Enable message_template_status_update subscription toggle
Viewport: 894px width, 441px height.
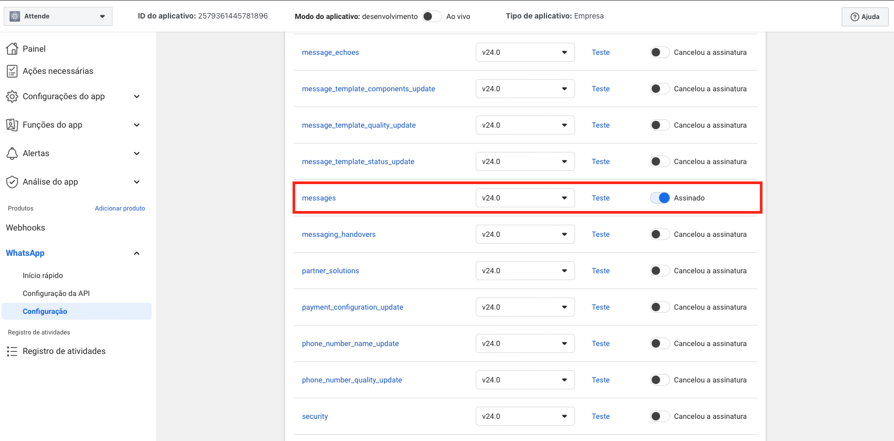660,161
